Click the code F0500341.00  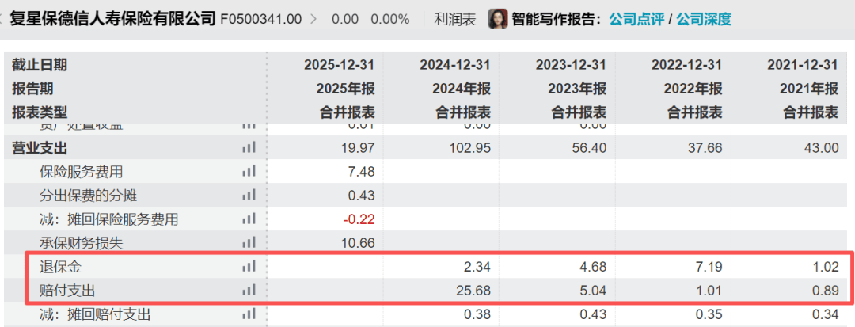click(x=260, y=20)
